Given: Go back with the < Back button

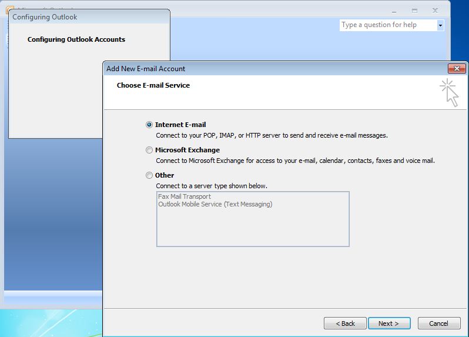Looking at the screenshot, I should [345, 323].
